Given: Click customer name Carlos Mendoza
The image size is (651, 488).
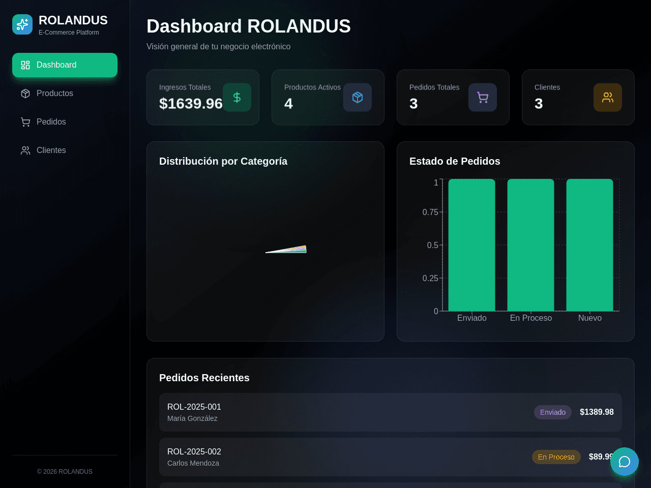Looking at the screenshot, I should click(x=193, y=463).
